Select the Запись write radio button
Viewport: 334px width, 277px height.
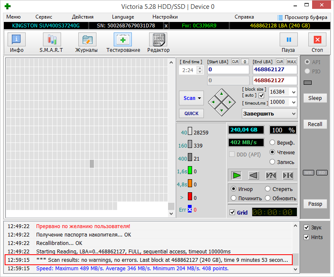272,162
